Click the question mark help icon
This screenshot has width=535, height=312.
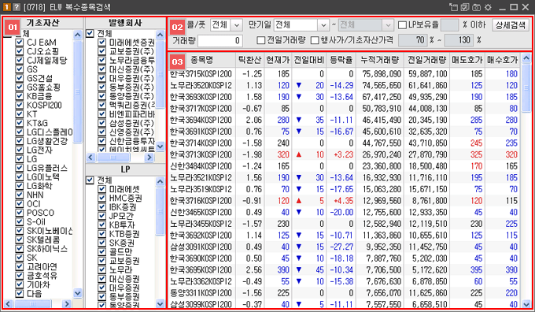(17, 7)
